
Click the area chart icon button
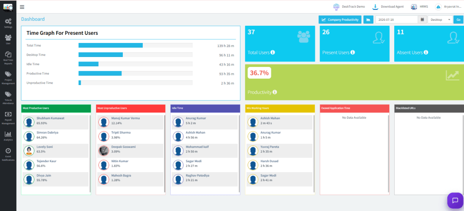coord(368,19)
